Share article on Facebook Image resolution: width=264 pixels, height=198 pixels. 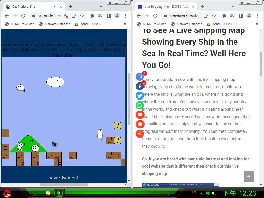[140, 86]
